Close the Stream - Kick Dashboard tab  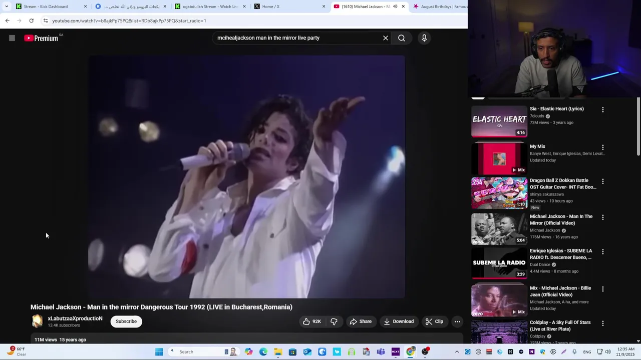(85, 6)
